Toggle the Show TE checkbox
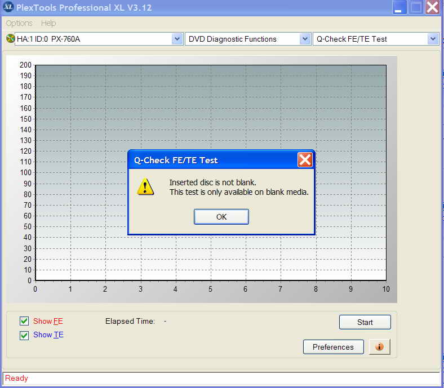Image resolution: width=444 pixels, height=388 pixels. [24, 336]
